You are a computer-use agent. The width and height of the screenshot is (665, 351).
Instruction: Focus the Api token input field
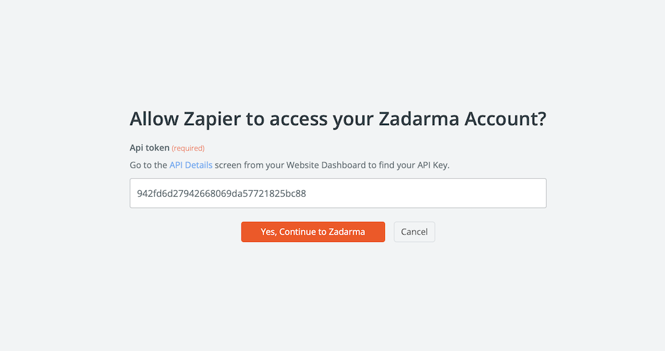coord(338,193)
